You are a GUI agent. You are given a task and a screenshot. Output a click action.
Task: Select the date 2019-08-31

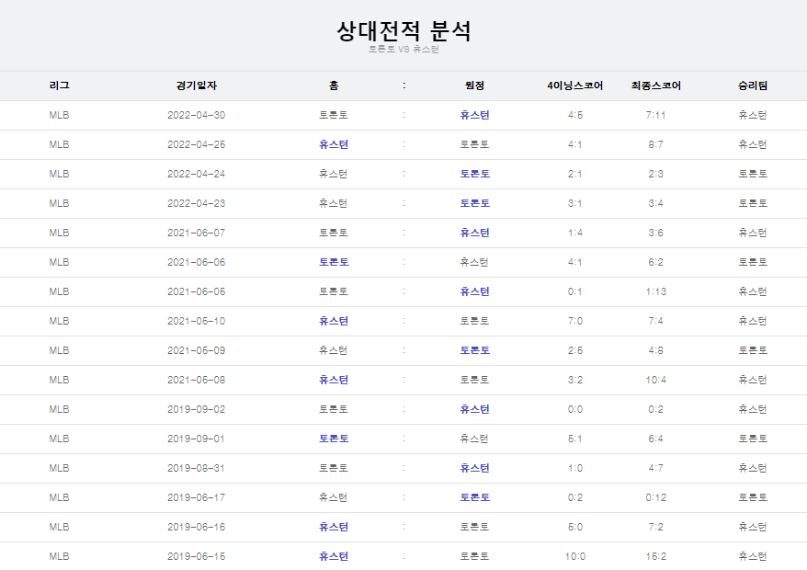tap(197, 468)
